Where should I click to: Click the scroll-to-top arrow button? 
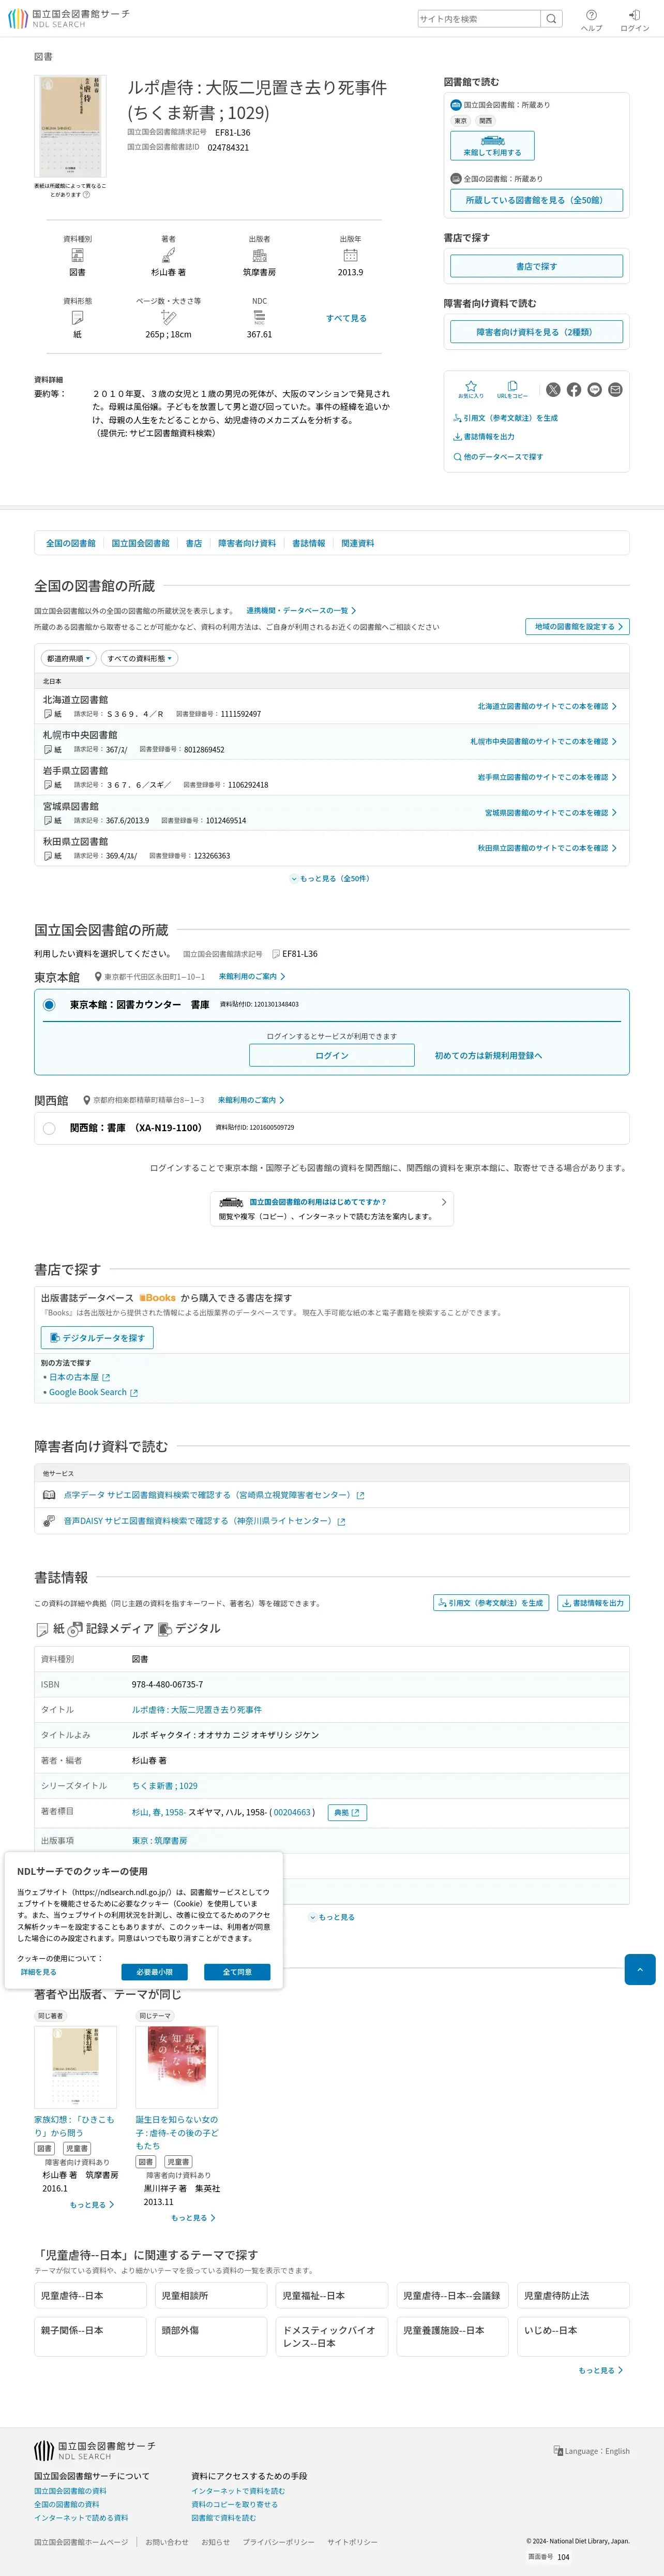click(x=640, y=1969)
